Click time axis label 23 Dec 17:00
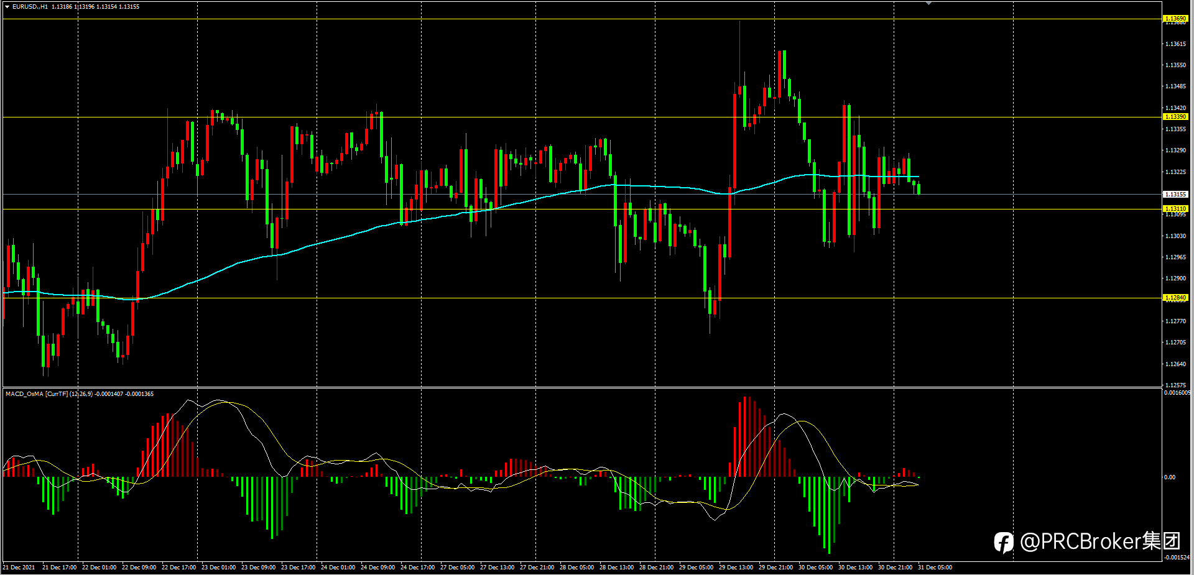 tap(298, 568)
